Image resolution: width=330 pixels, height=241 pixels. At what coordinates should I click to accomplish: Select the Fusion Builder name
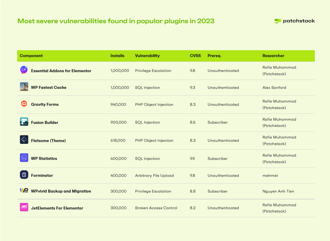tap(45, 122)
